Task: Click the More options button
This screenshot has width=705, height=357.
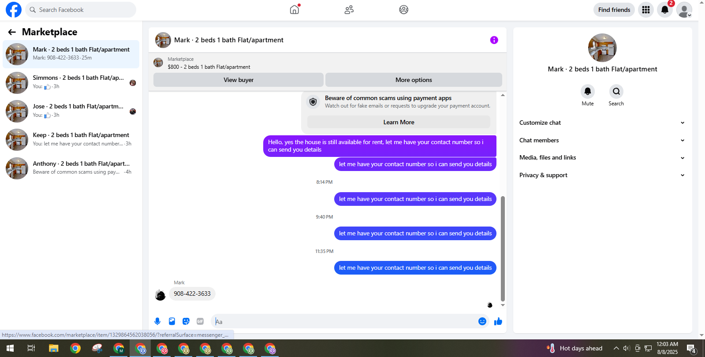Action: click(414, 80)
